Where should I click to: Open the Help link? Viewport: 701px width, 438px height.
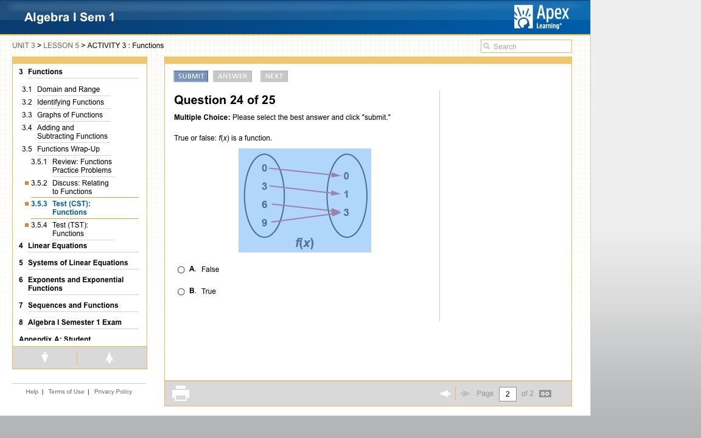click(32, 392)
